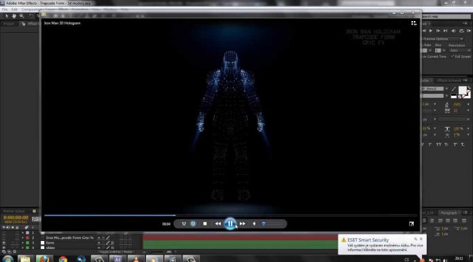Toggle the Full Screen checkbox
Viewport: 473px width, 262px height.
point(453,56)
